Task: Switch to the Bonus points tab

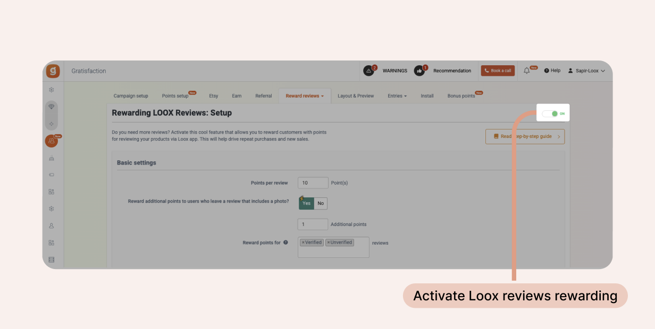Action: (461, 96)
